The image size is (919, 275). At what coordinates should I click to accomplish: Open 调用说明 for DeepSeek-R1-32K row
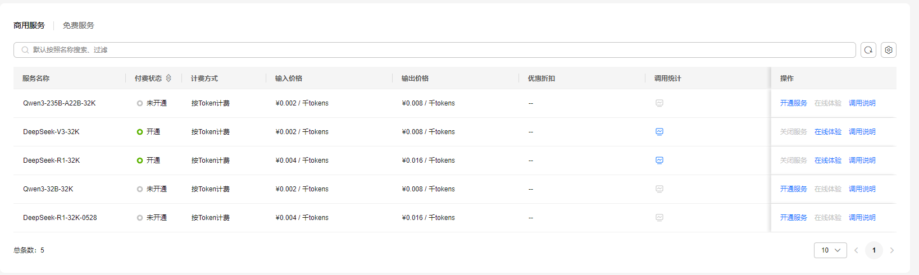click(862, 161)
